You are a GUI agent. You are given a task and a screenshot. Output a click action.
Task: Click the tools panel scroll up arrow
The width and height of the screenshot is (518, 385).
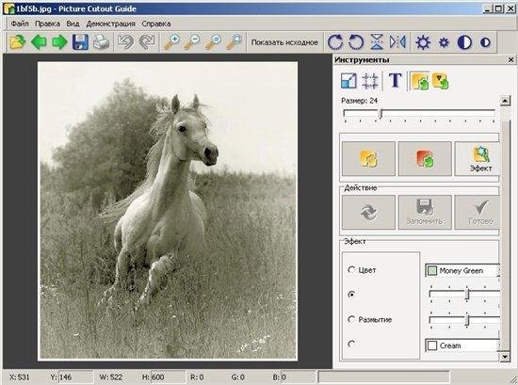point(505,101)
